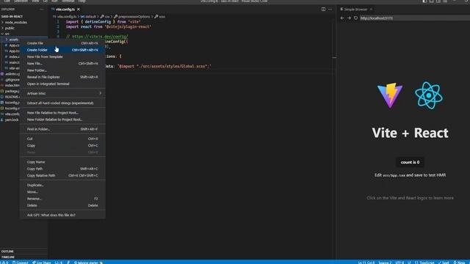This screenshot has width=470, height=264.
Task: Close the vite.config.ts tab
Action: tap(79, 10)
